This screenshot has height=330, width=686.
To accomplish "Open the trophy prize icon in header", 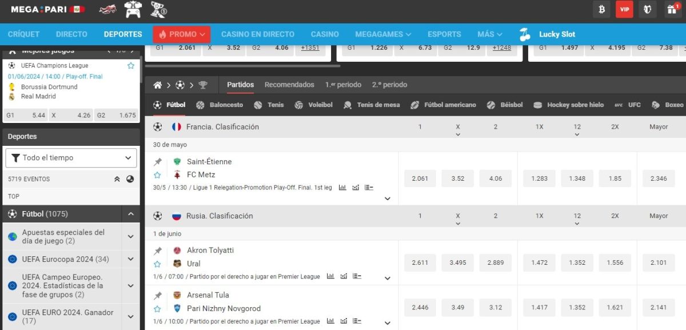I will pos(158,9).
